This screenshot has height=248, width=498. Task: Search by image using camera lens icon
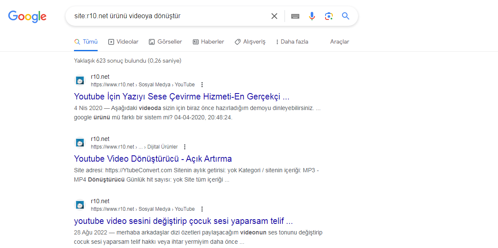[329, 16]
